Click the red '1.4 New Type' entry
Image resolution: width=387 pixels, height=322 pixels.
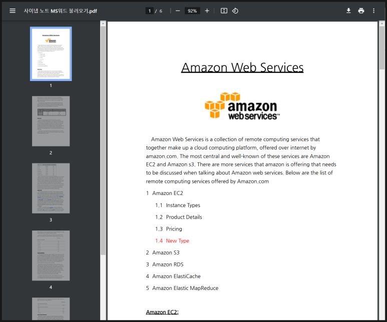pos(172,240)
